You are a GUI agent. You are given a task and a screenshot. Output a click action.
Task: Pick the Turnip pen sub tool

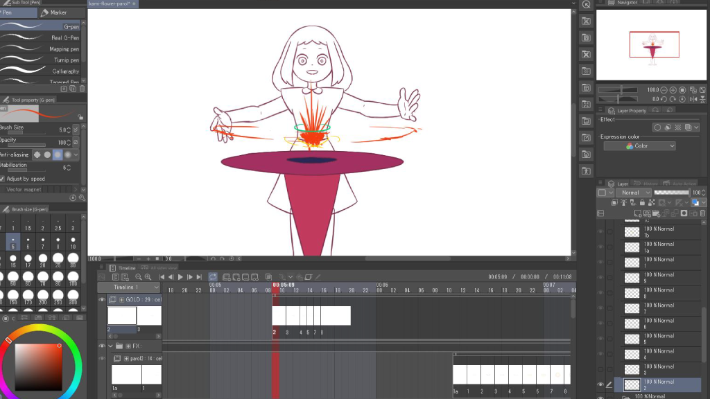click(x=42, y=60)
